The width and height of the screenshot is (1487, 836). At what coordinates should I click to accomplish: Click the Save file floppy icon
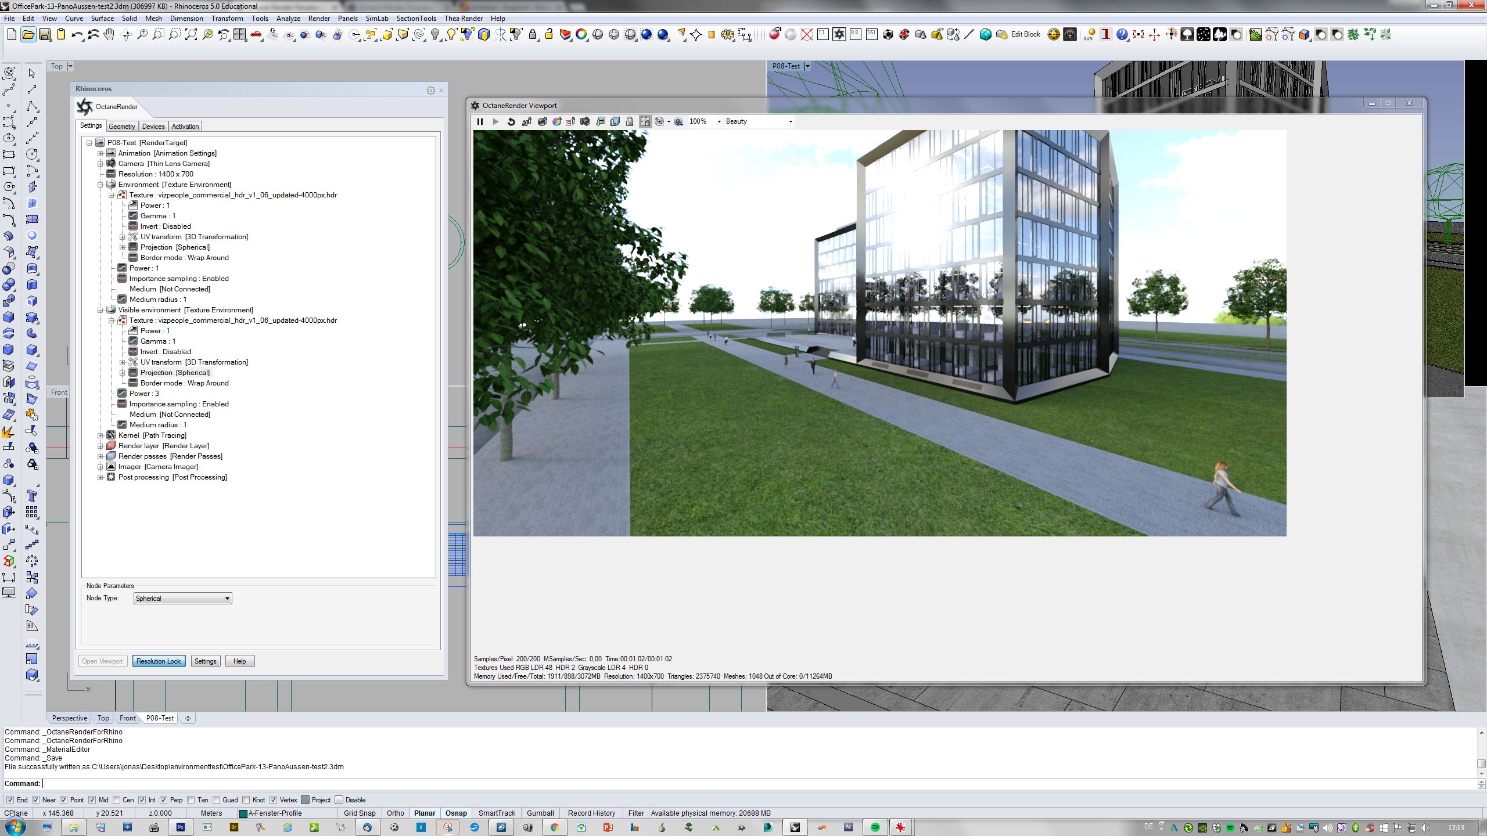(44, 35)
